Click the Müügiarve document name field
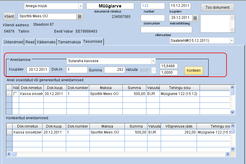Screen dimensions: 246x164 coord(110,6)
